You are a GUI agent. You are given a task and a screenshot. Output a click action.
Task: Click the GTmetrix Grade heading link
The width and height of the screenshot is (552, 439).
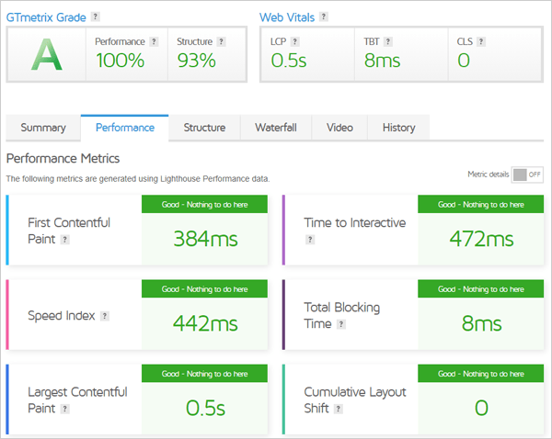coord(46,17)
